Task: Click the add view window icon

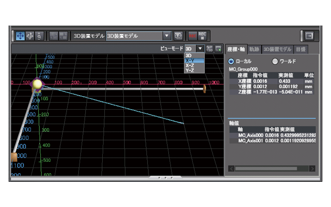Action: click(x=218, y=49)
